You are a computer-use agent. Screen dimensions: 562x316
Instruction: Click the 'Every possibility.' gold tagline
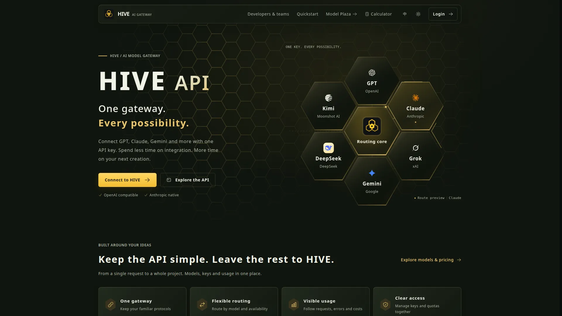[144, 123]
